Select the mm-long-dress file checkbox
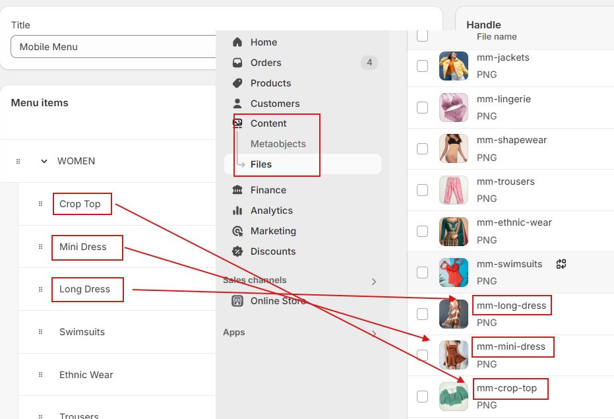 coord(422,314)
